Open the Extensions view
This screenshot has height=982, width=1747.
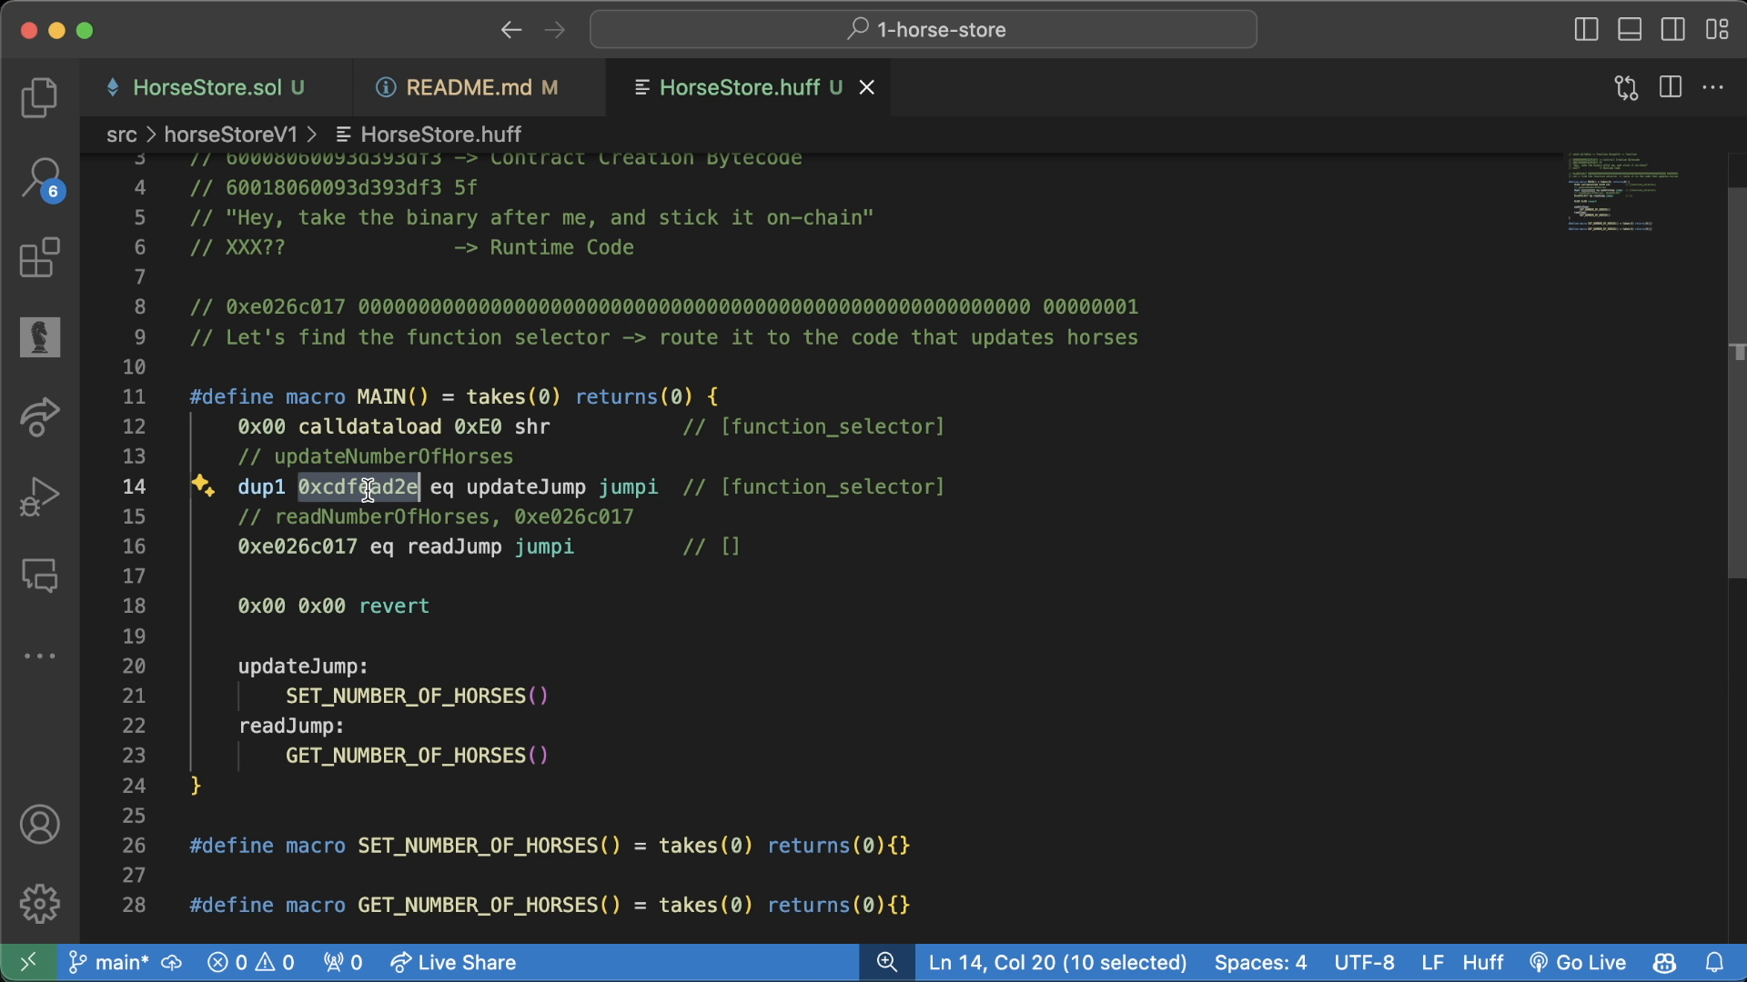39,258
